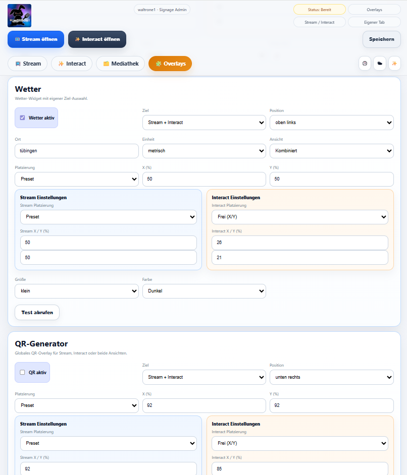Screen dimensions: 407x475
Task: Open the weather Größe dropdown
Action: [x=77, y=291]
